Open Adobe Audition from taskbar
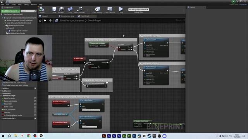This screenshot has width=248, height=139. pos(109,136)
